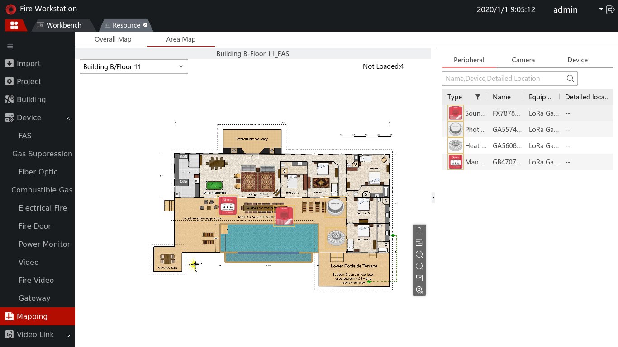The width and height of the screenshot is (618, 347).
Task: Click the lock map icon
Action: click(x=419, y=231)
